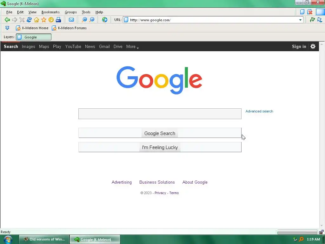Print the page with the printer icon
Viewport: 325px width, 244px height.
(58, 20)
